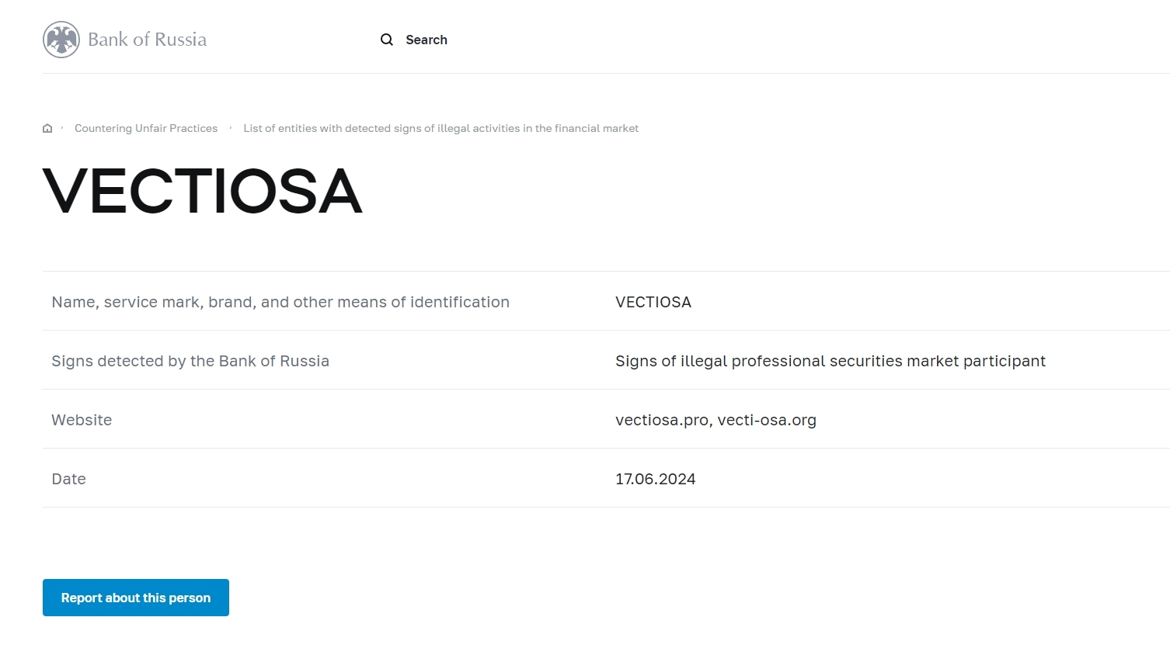Click the breadcrumb arrow after the home icon
The image size is (1170, 669).
pyautogui.click(x=62, y=128)
